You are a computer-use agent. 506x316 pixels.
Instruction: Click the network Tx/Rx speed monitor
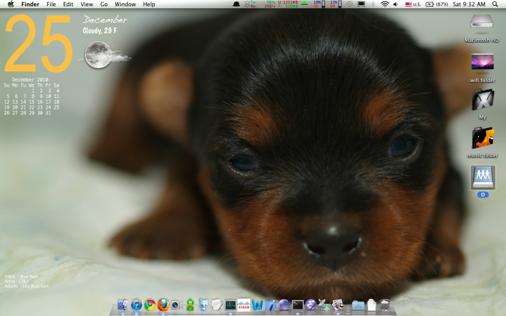point(260,4)
